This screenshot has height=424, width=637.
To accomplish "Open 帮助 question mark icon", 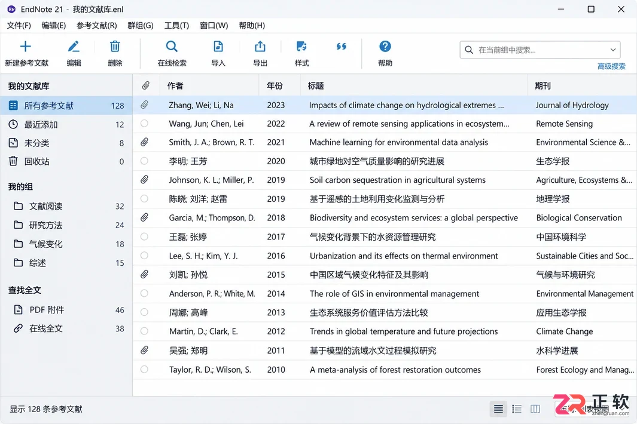I will (385, 46).
